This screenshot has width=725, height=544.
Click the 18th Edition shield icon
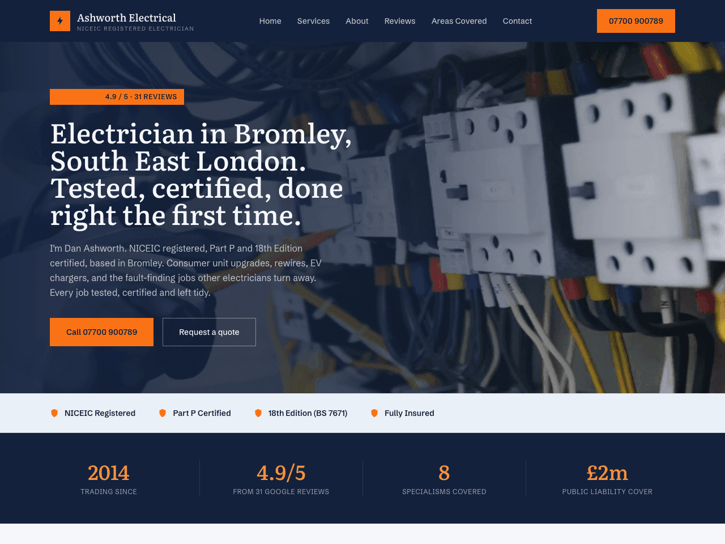tap(258, 413)
